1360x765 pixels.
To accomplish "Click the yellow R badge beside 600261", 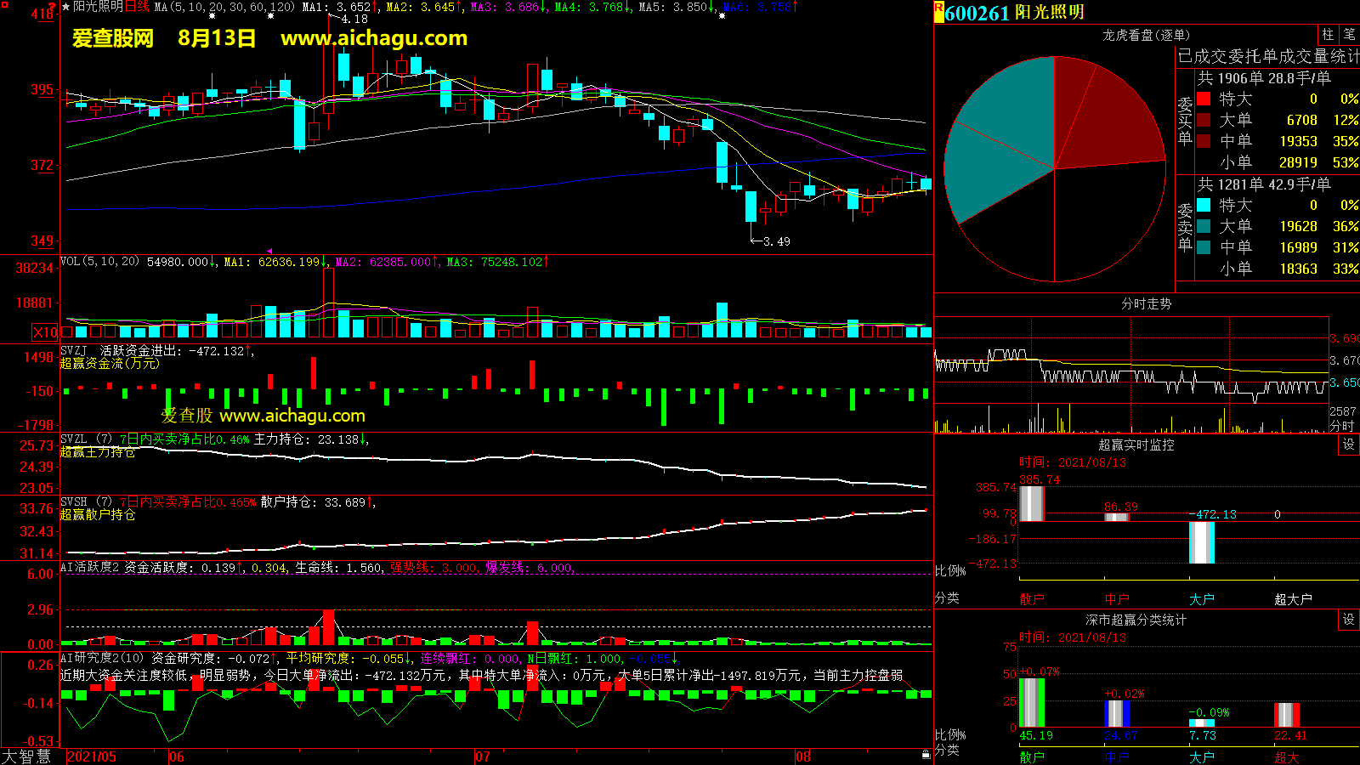I will tap(938, 12).
